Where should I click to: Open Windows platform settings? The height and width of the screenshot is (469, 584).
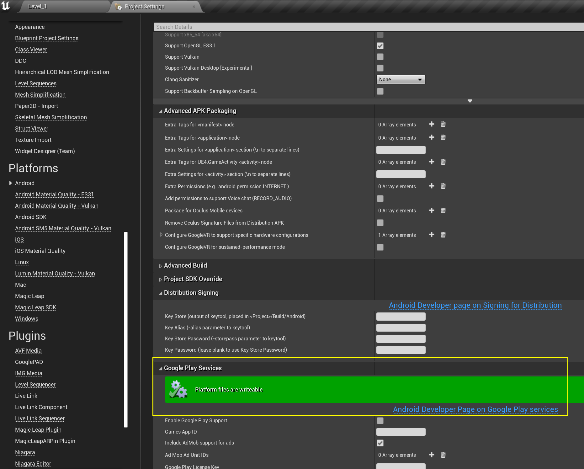27,319
